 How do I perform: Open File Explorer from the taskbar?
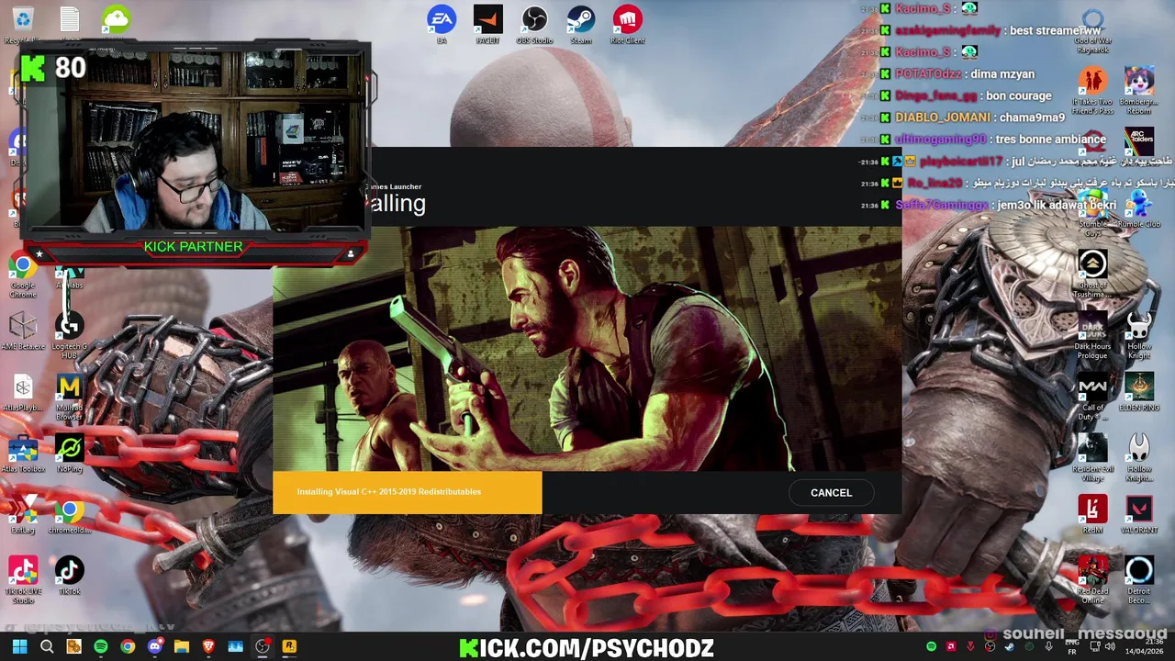[x=182, y=647]
